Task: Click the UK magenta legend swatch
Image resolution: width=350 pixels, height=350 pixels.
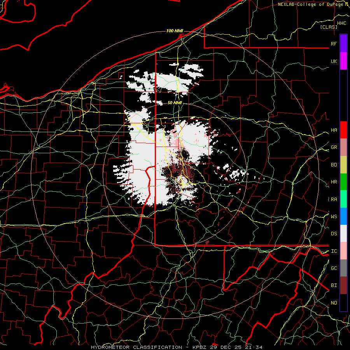Action: (343, 61)
